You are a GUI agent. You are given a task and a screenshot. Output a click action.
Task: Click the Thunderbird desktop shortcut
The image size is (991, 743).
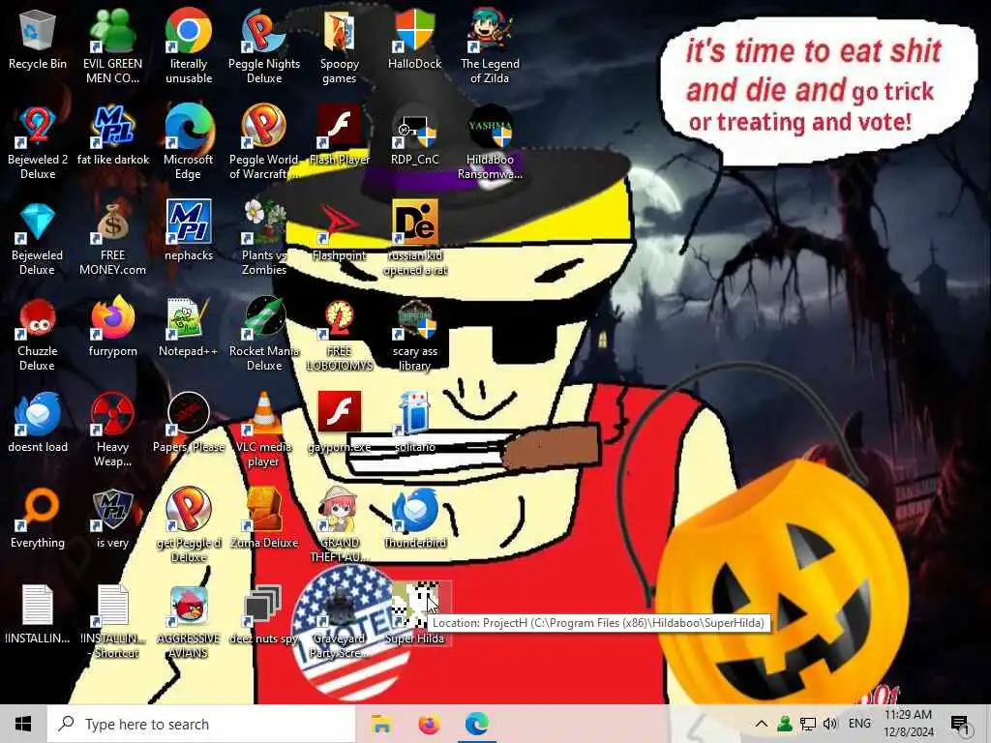click(x=414, y=520)
